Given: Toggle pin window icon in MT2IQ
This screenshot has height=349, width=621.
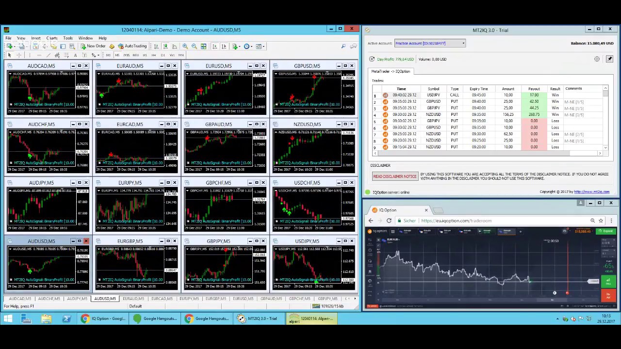Looking at the screenshot, I should pyautogui.click(x=609, y=59).
